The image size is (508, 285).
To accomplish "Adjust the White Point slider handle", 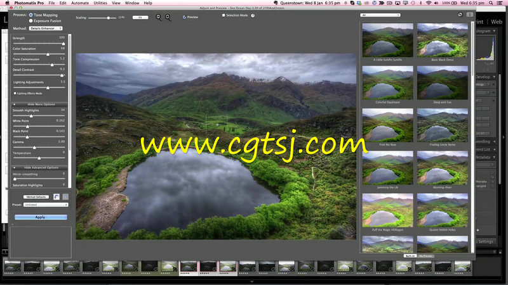I will [27, 126].
